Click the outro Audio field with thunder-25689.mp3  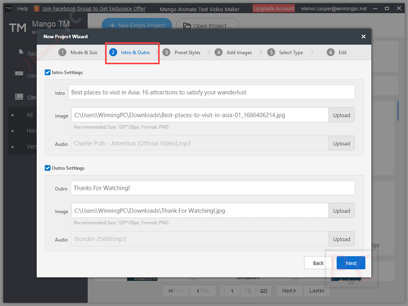(200, 239)
